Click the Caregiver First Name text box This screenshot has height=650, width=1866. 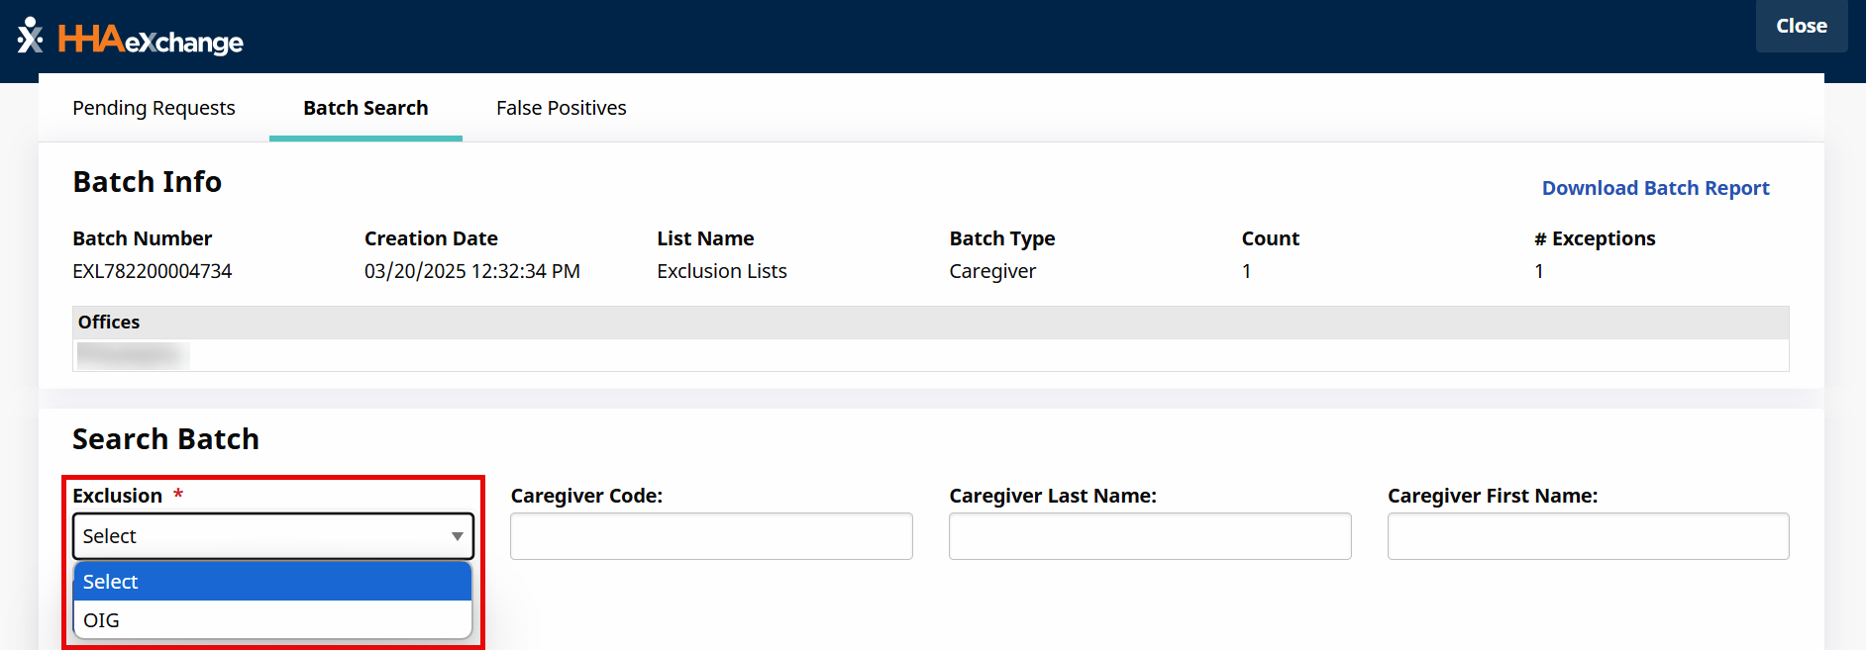pyautogui.click(x=1588, y=536)
